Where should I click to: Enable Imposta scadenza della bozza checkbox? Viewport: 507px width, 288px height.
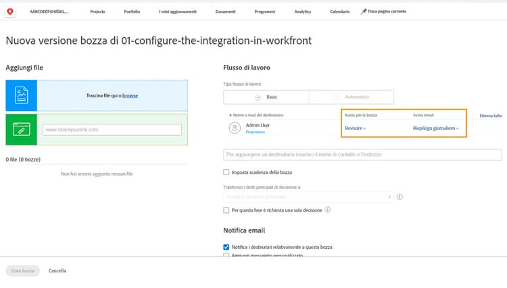226,172
